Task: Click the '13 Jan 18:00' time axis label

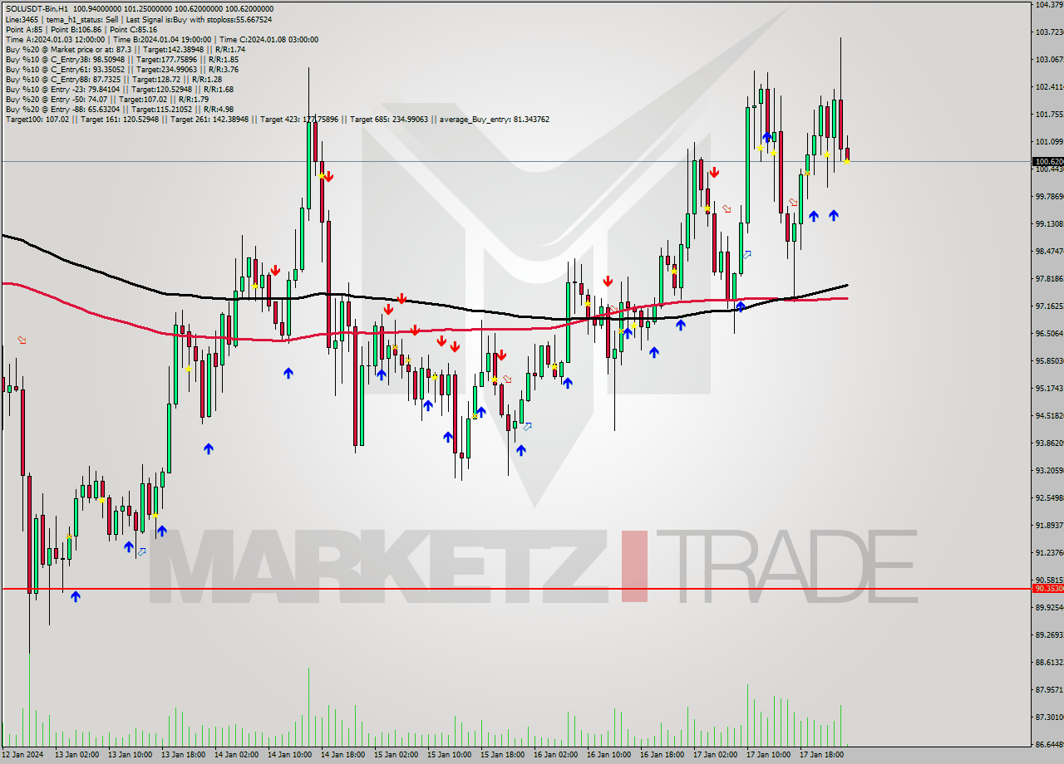Action: (182, 754)
